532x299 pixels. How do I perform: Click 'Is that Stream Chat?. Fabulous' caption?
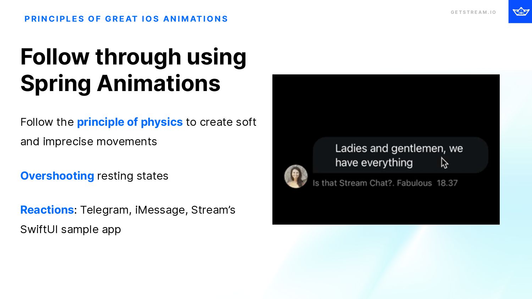372,183
